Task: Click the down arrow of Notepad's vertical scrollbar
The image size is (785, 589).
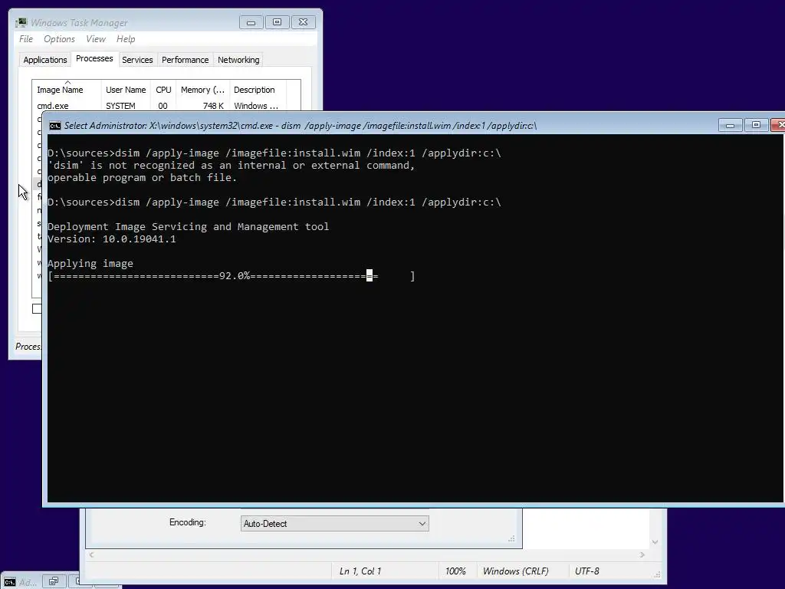Action: click(x=655, y=542)
